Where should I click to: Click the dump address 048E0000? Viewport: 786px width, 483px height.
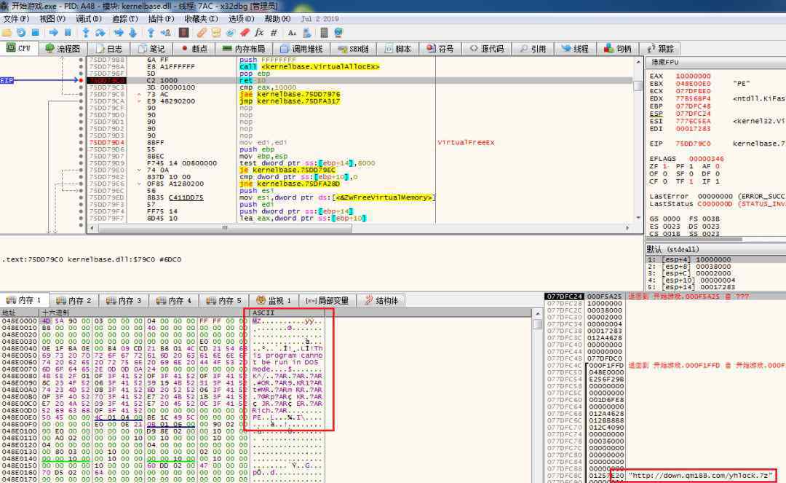click(x=20, y=321)
